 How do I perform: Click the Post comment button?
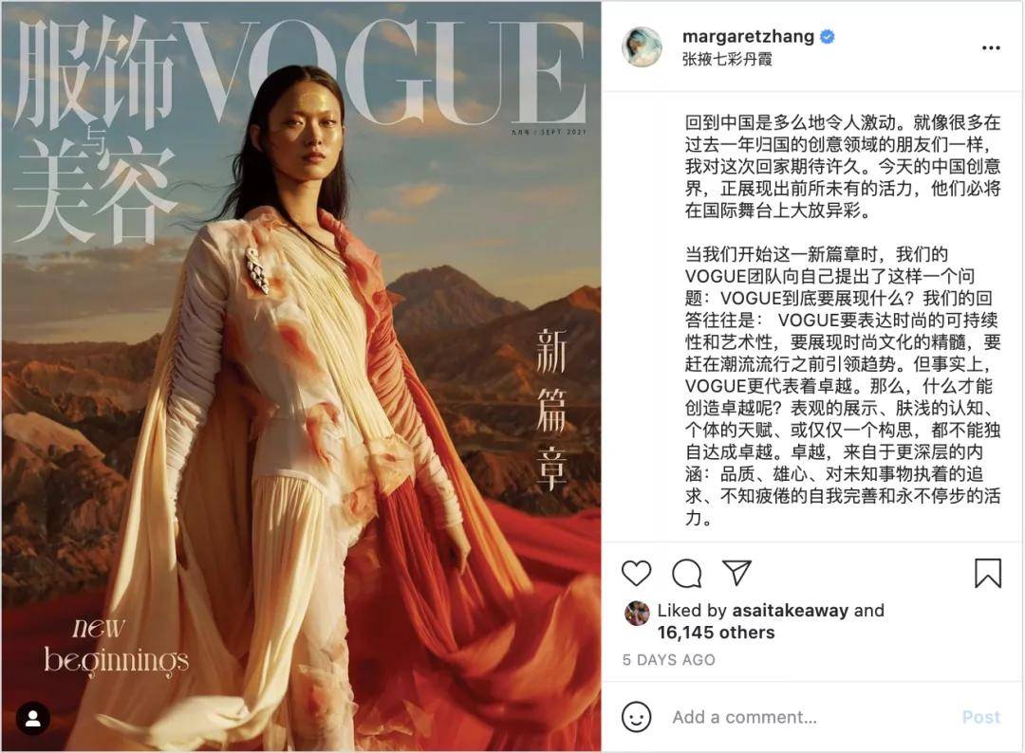[x=980, y=717]
